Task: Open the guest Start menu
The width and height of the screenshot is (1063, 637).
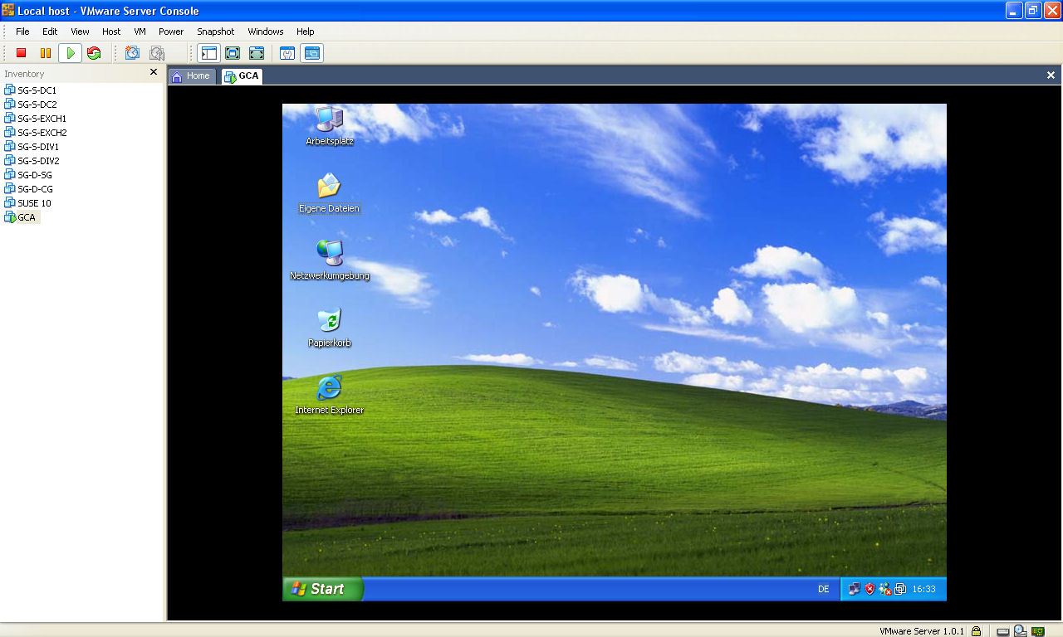Action: tap(323, 589)
